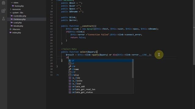Click the PHP icon beside Controller.php
Screen dimensions: 195x109
coord(12,16)
